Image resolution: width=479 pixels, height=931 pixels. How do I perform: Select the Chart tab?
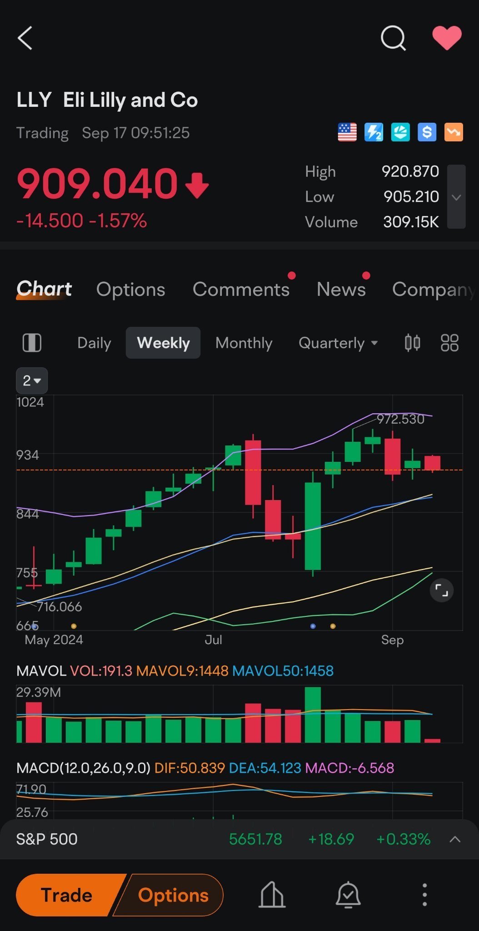click(x=44, y=289)
